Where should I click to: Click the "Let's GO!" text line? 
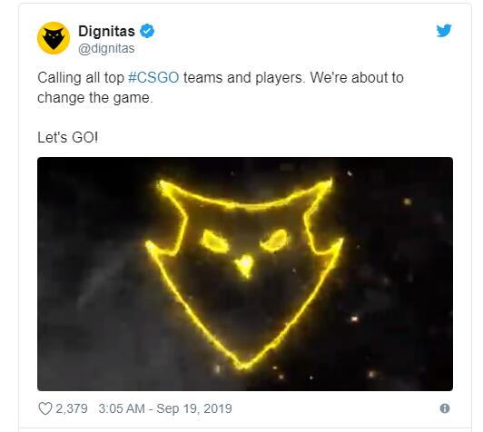pos(68,137)
